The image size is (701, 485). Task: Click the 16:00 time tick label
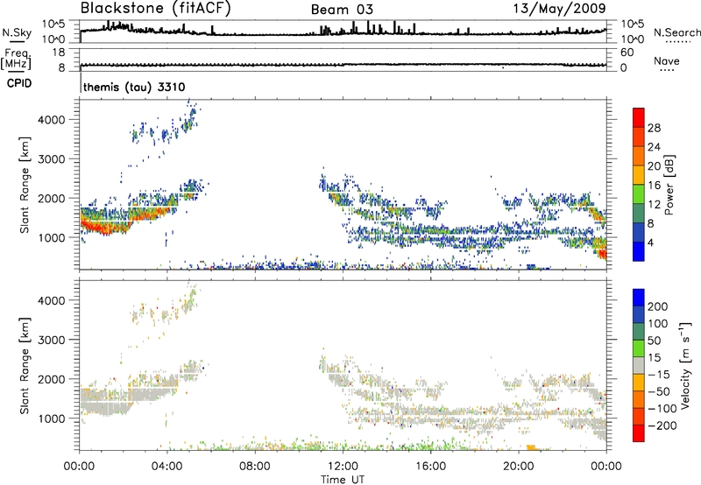point(430,467)
